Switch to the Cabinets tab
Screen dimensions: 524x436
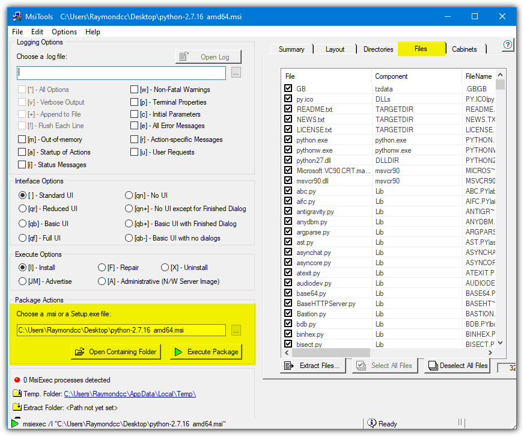464,49
